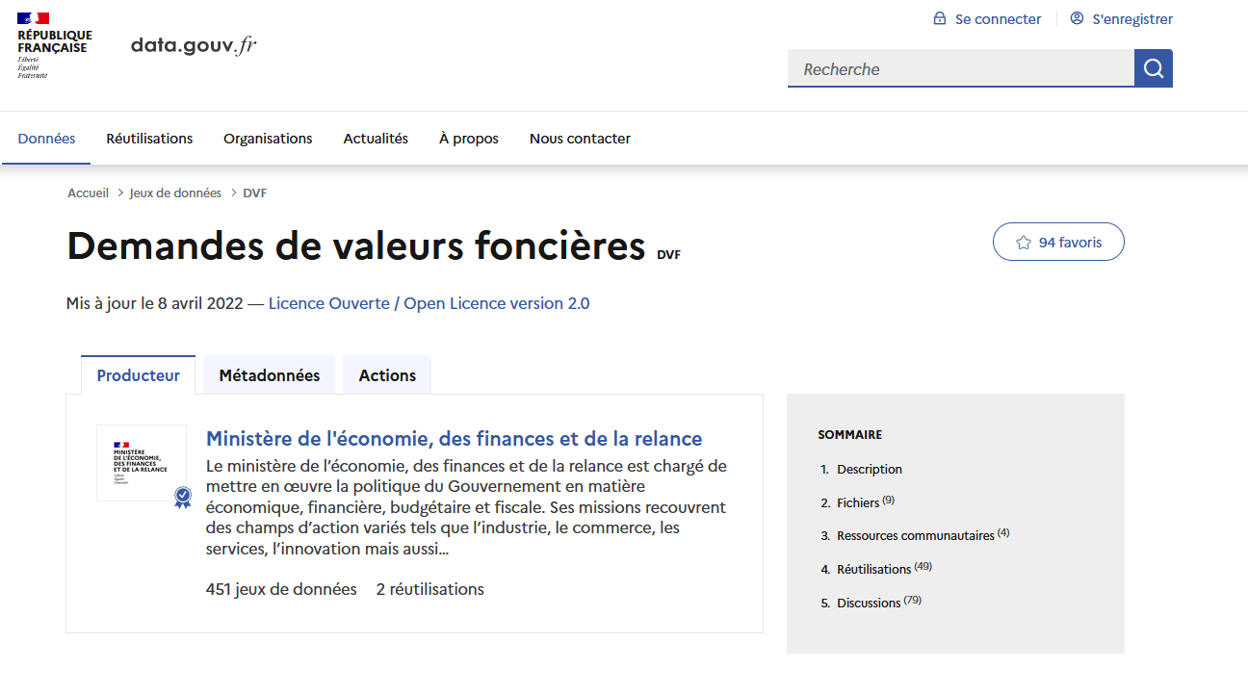The width and height of the screenshot is (1248, 694).
Task: Switch to the Métadonnées tab
Action: click(269, 375)
